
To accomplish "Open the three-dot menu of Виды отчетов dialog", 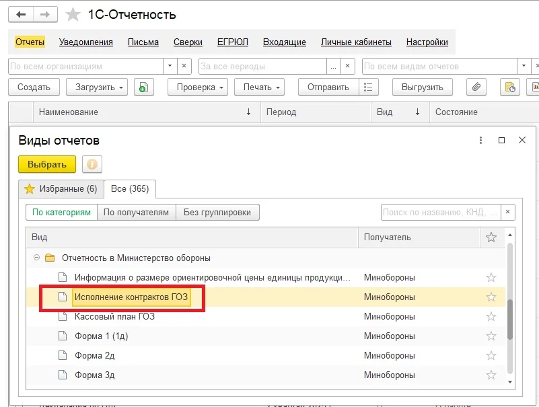I will tap(480, 140).
